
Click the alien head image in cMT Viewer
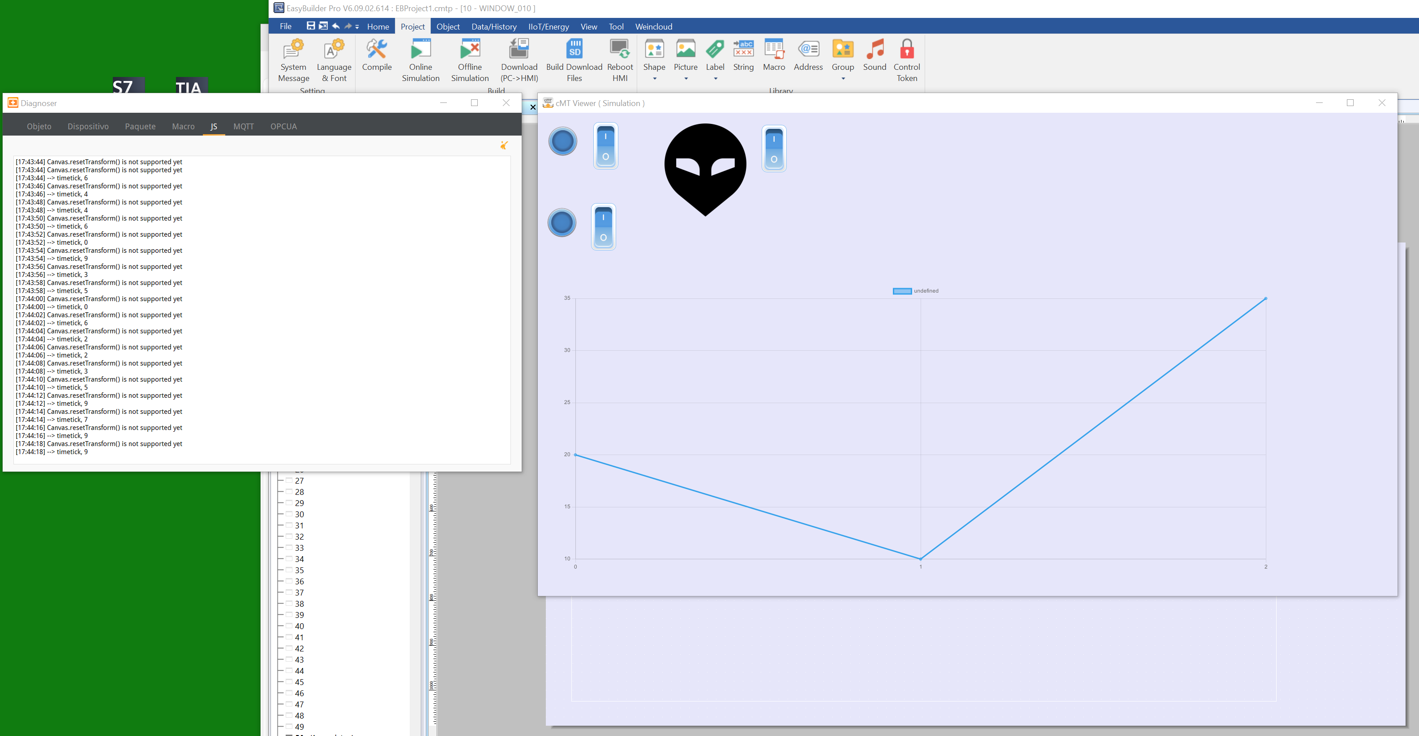coord(705,170)
